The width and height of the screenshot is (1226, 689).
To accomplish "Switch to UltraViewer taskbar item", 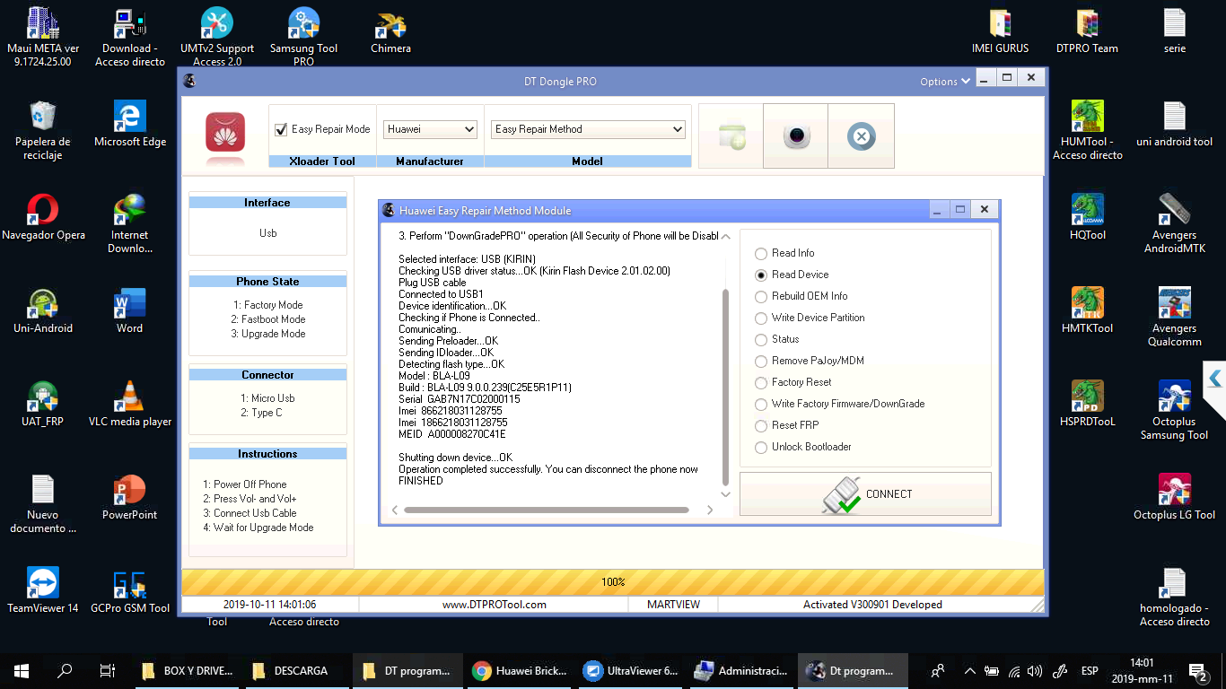I will click(632, 670).
